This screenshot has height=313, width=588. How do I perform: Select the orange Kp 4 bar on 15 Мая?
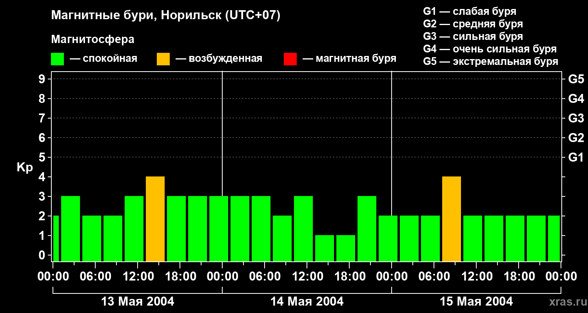(x=452, y=219)
